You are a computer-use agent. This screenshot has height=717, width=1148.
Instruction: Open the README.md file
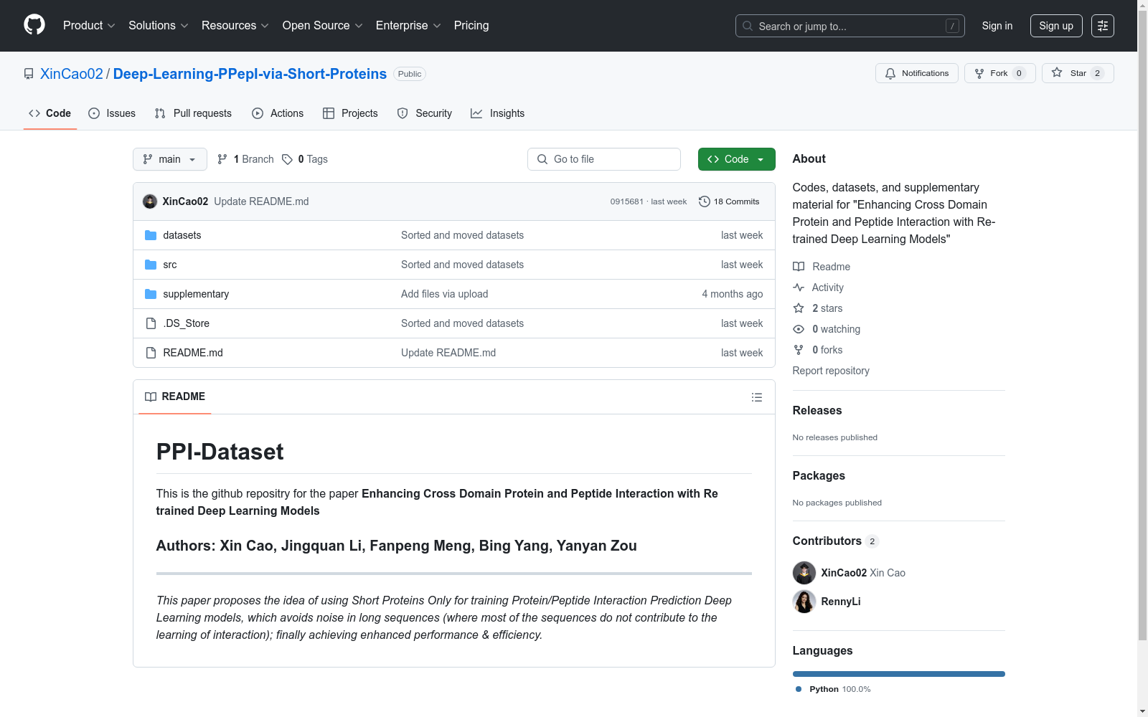[193, 353]
